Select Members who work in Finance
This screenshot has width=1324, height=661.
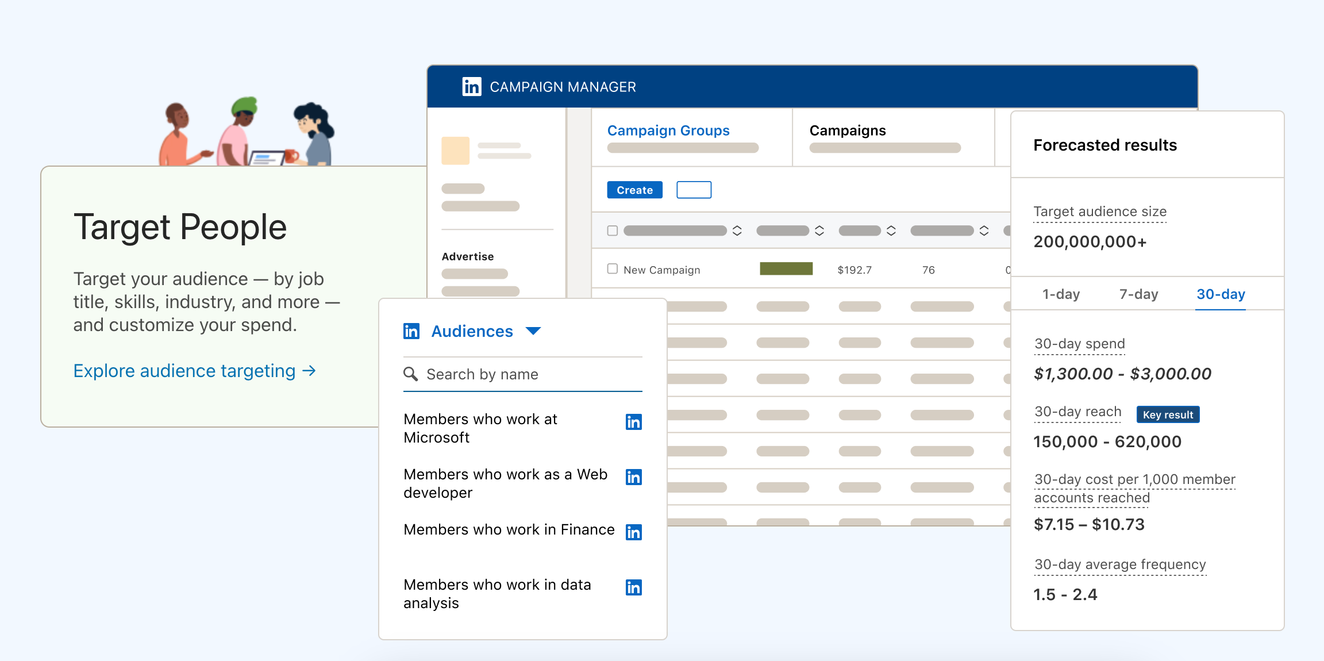[x=509, y=529]
